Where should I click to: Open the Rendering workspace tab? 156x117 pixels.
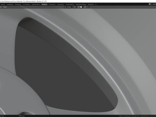click(60, 5)
